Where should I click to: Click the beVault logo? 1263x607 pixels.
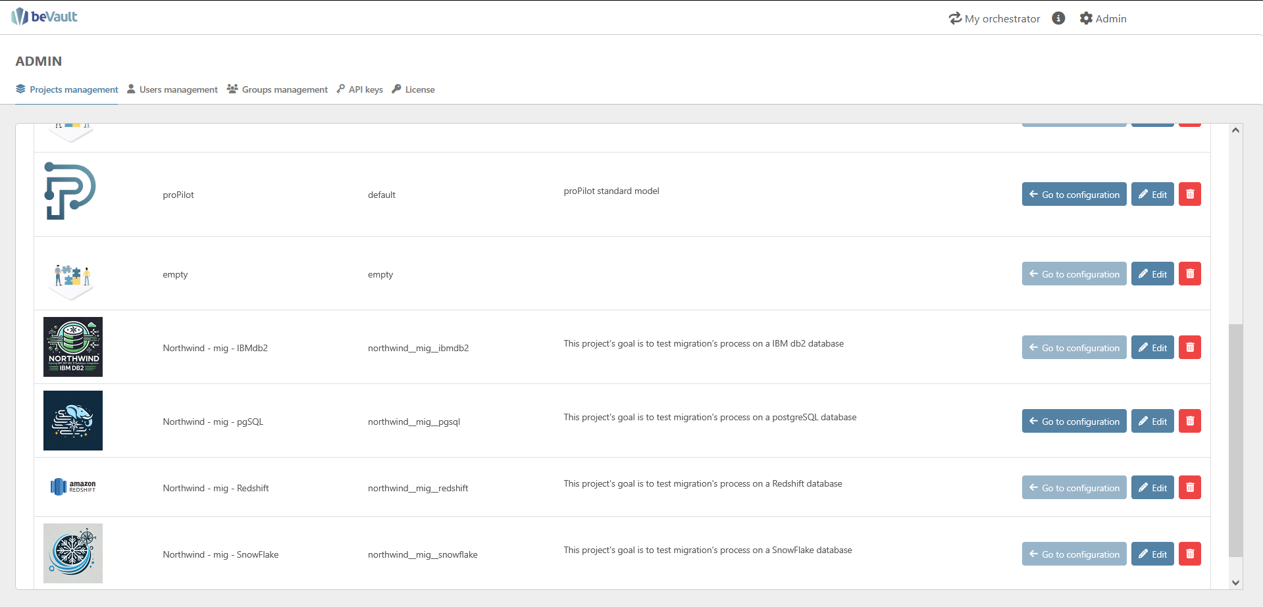(44, 16)
